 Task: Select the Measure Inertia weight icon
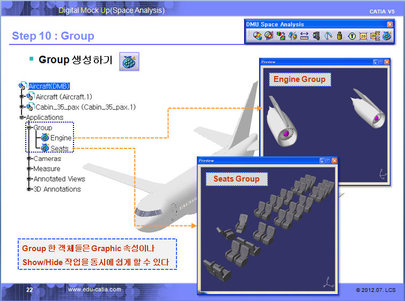340,36
